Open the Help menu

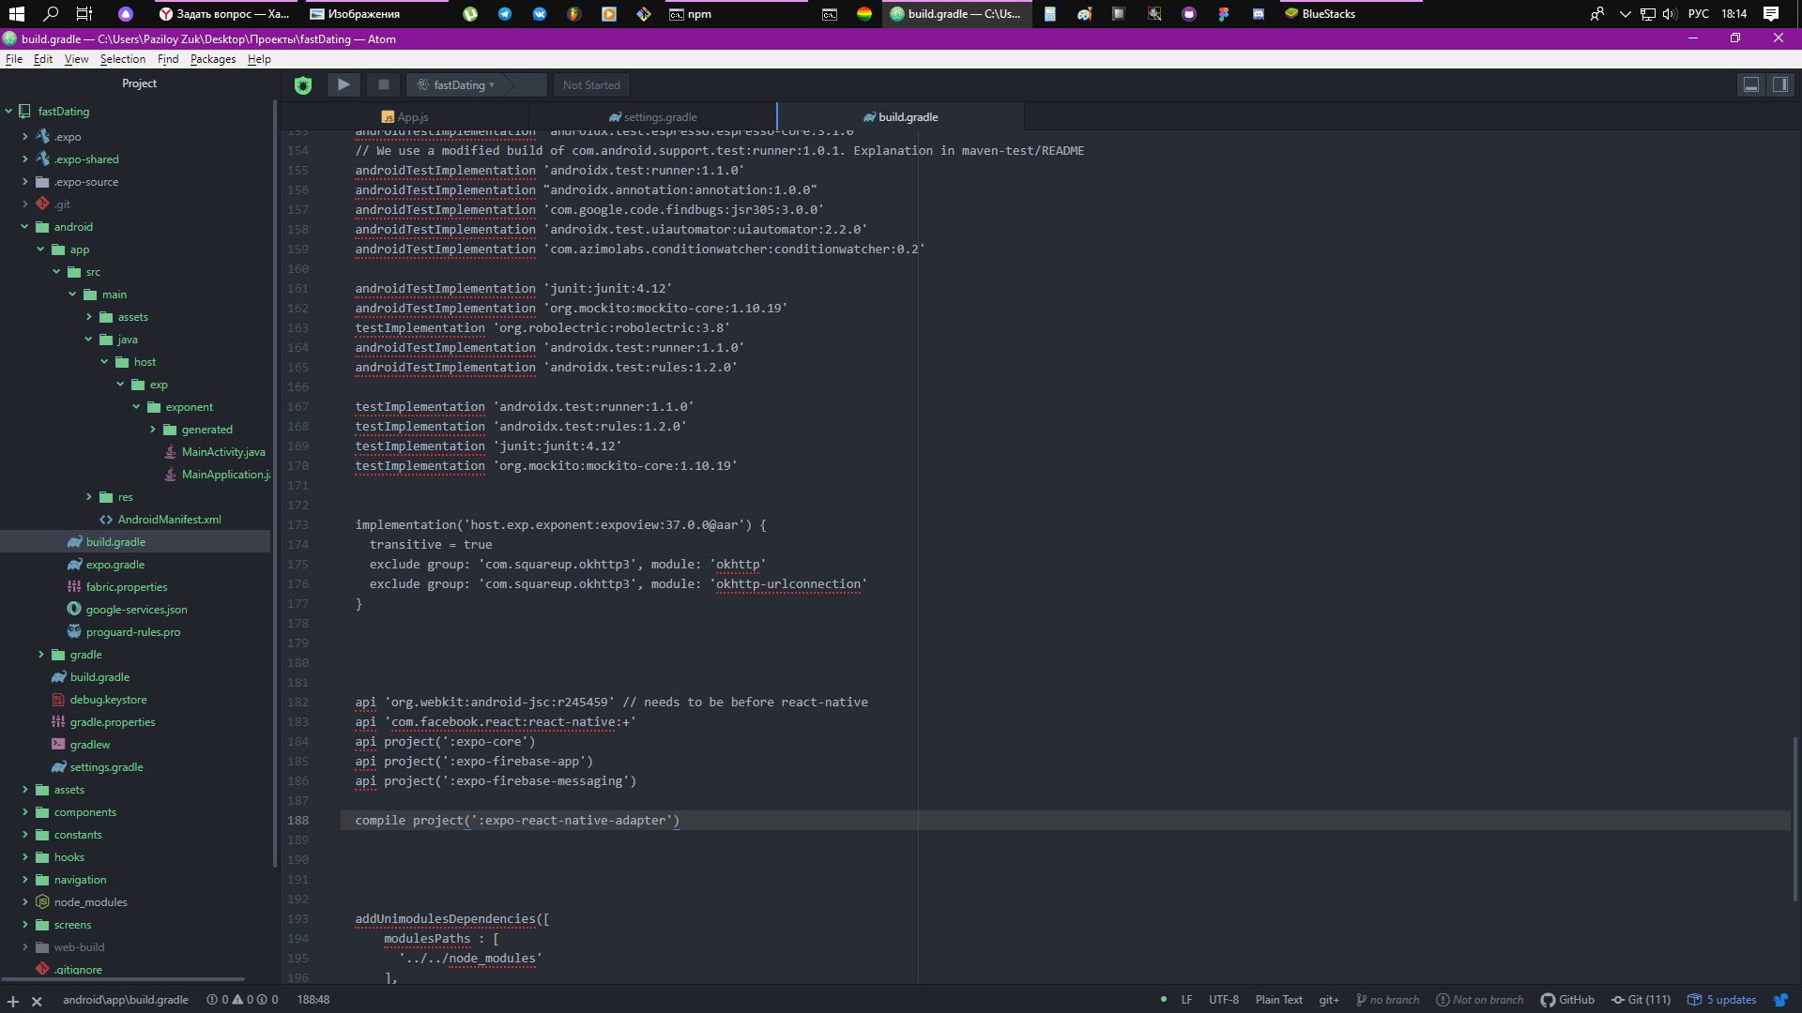point(259,59)
